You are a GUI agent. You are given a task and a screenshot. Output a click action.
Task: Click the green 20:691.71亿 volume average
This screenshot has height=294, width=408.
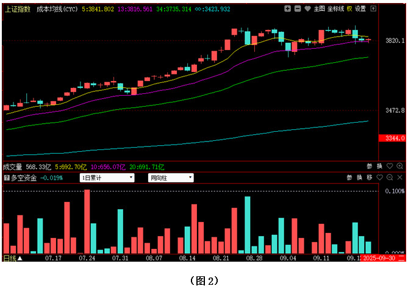tap(147, 167)
